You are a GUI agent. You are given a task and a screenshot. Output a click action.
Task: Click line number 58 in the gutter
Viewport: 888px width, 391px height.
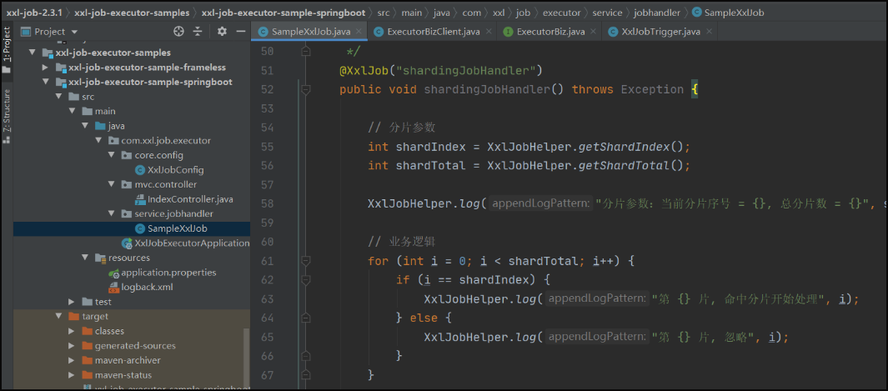coord(268,203)
